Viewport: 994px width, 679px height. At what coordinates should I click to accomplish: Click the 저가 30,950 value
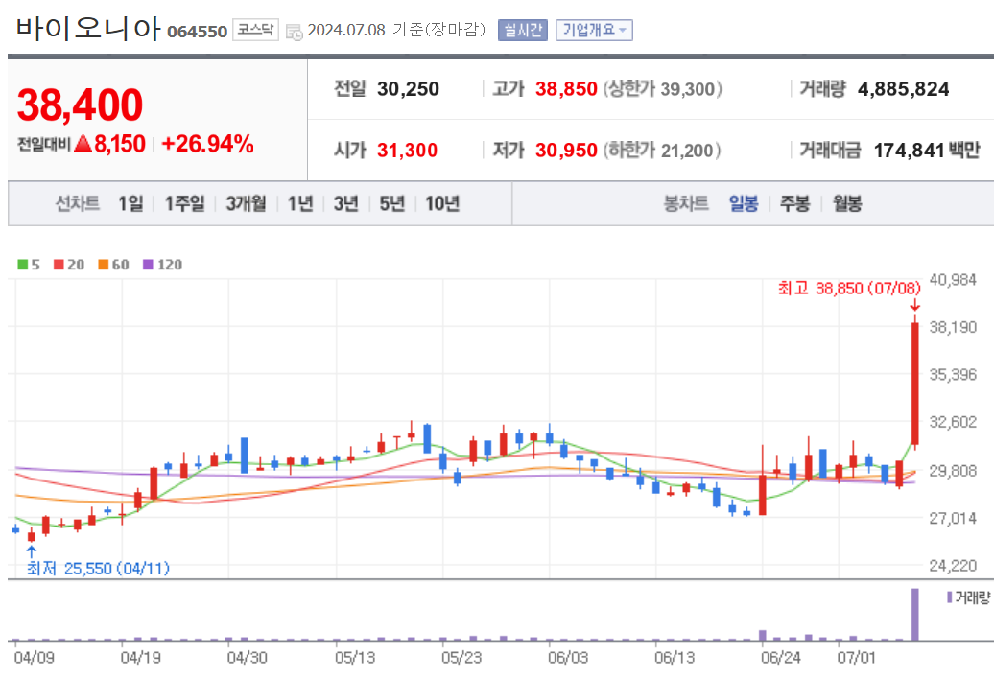[x=566, y=151]
